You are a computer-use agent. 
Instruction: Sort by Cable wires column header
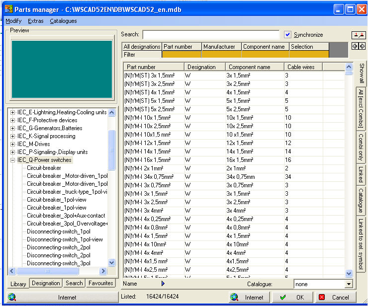tap(303, 67)
